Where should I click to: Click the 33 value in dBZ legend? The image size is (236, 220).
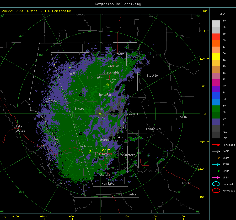point(224,99)
